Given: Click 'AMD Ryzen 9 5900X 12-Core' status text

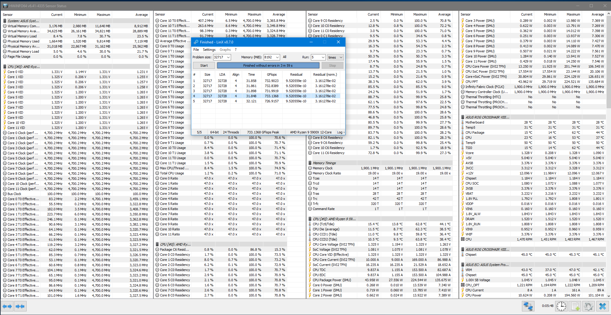Looking at the screenshot, I should pos(311,132).
